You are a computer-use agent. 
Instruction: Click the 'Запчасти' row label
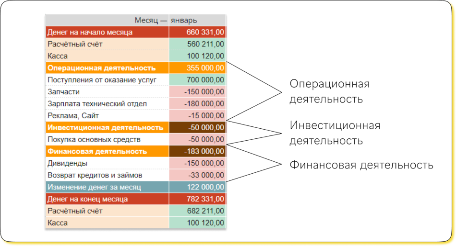tap(108, 92)
